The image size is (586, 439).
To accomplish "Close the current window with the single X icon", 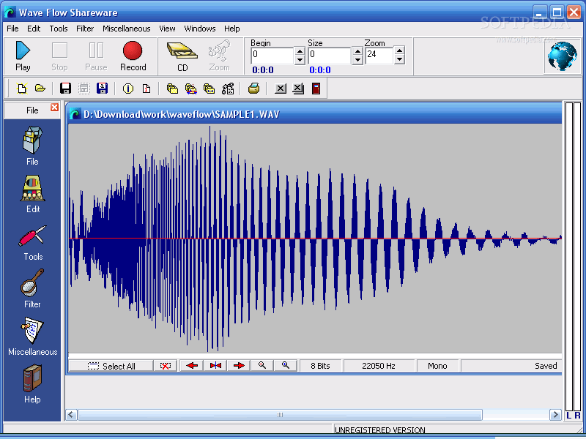I will click(281, 89).
